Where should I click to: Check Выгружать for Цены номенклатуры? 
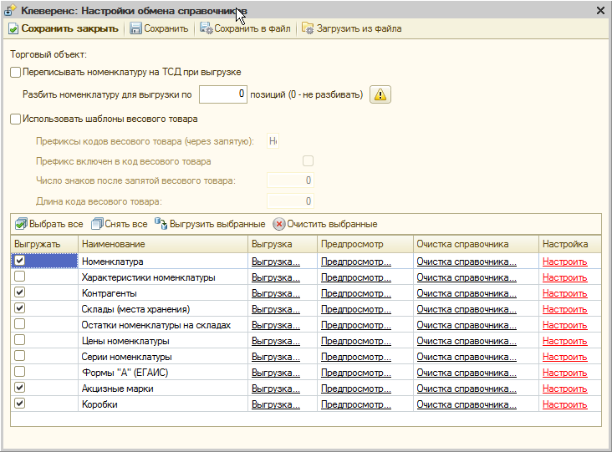pos(19,340)
